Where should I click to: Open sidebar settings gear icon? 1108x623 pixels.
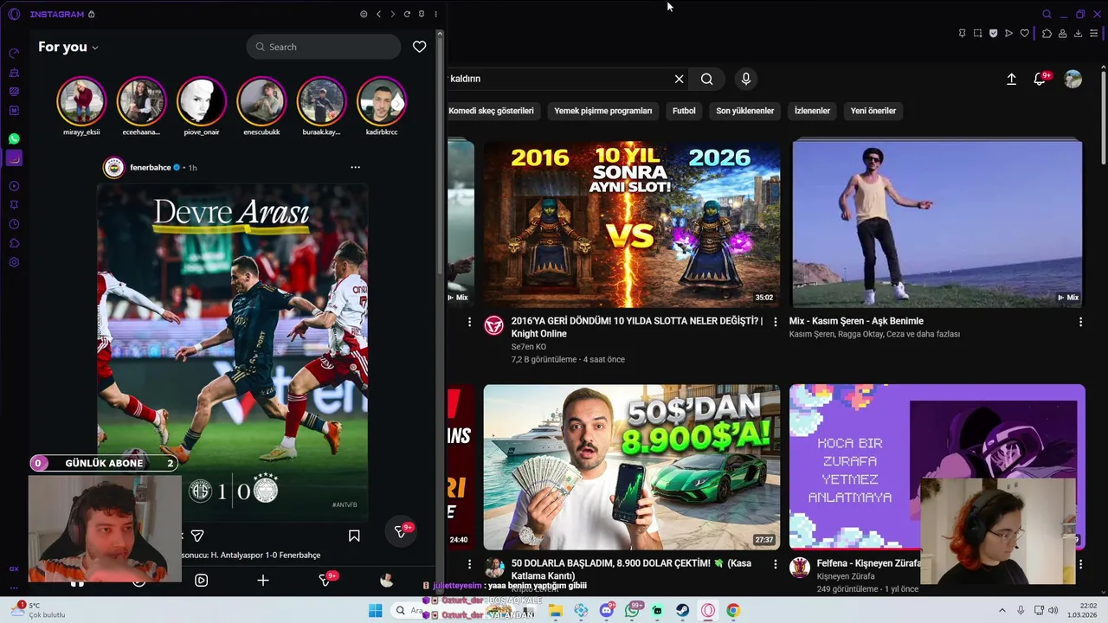14,262
